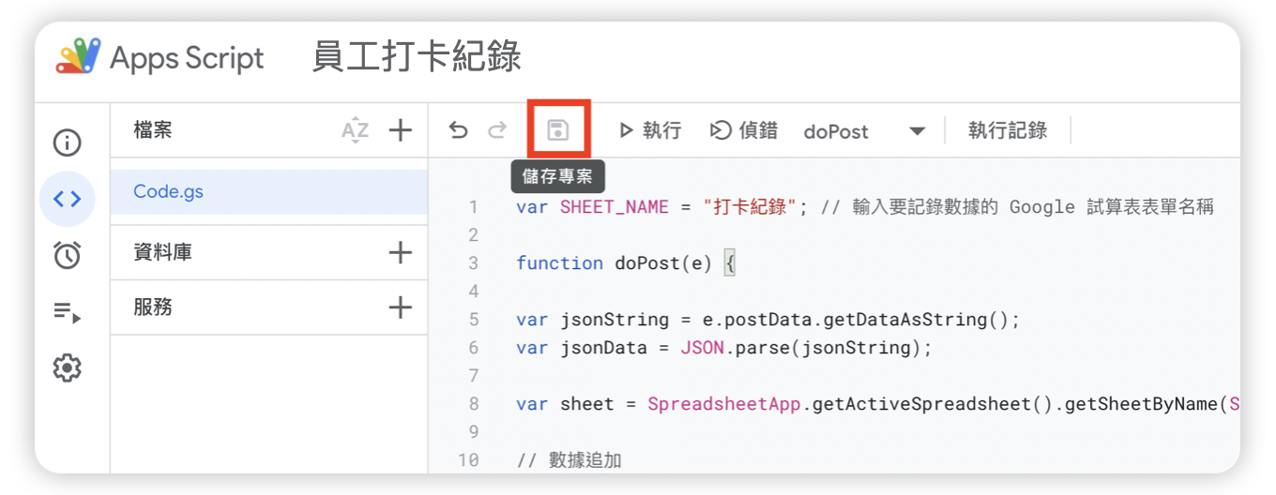Run the script with 執行 button
The height and width of the screenshot is (495, 1276).
[x=649, y=131]
